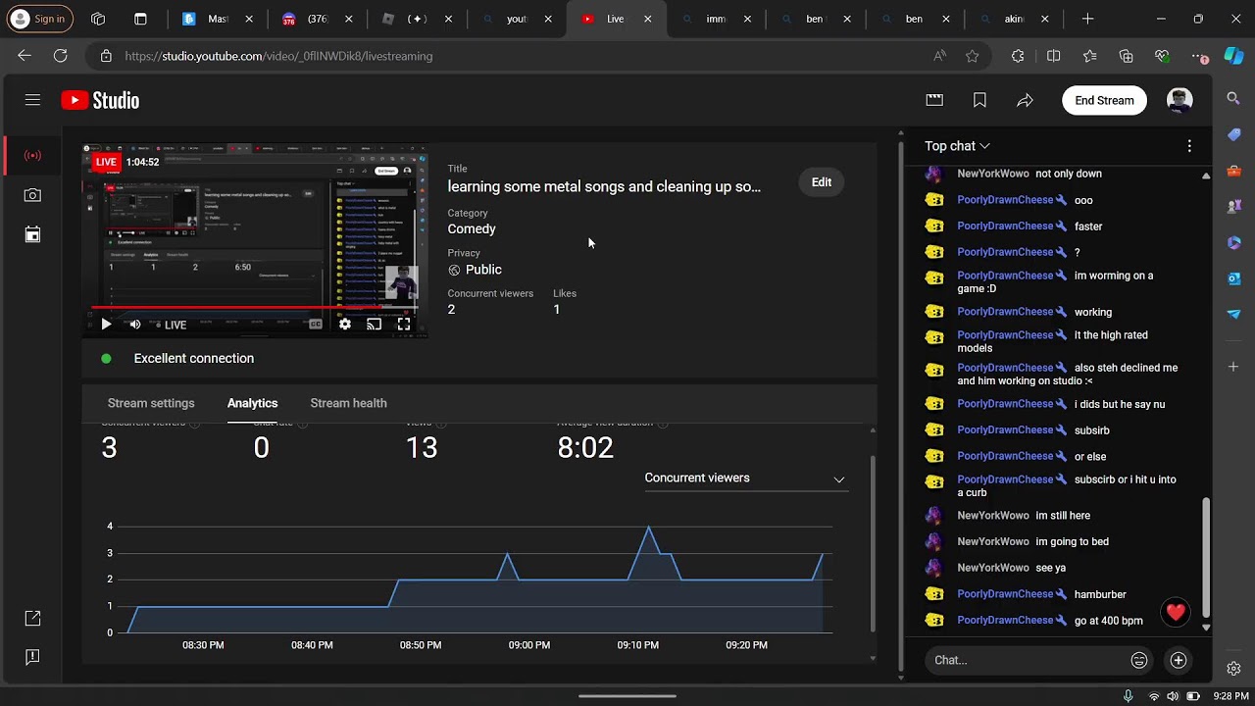Open a new browser tab
The height and width of the screenshot is (706, 1255).
coord(1087,19)
